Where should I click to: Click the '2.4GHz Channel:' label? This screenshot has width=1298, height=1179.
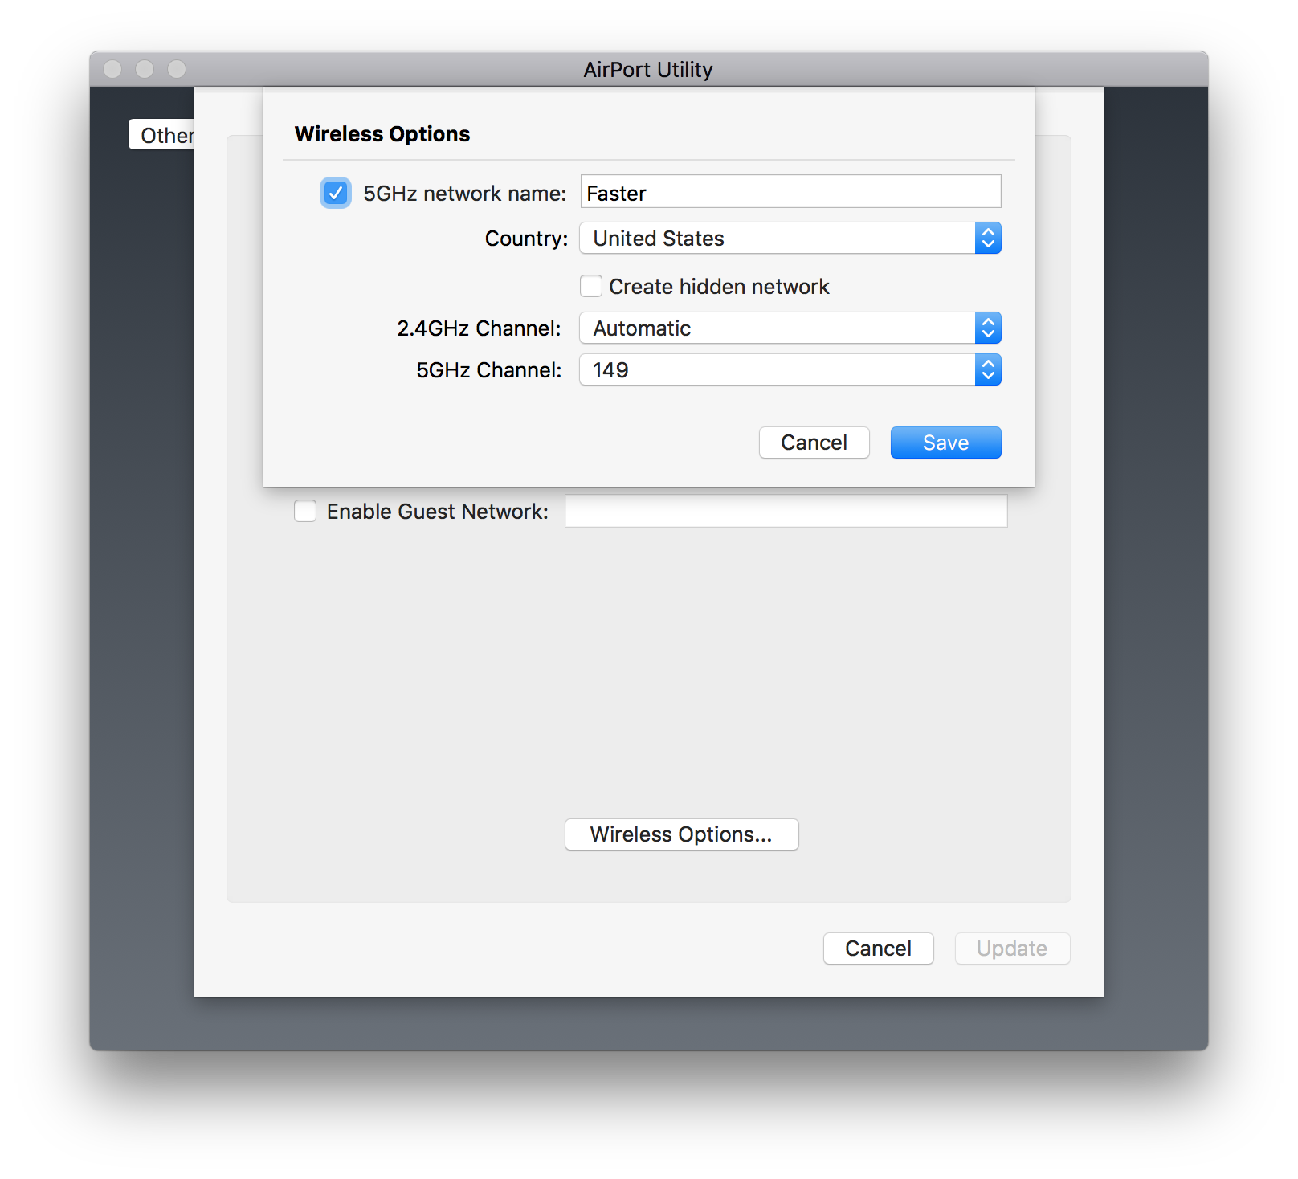pos(479,328)
